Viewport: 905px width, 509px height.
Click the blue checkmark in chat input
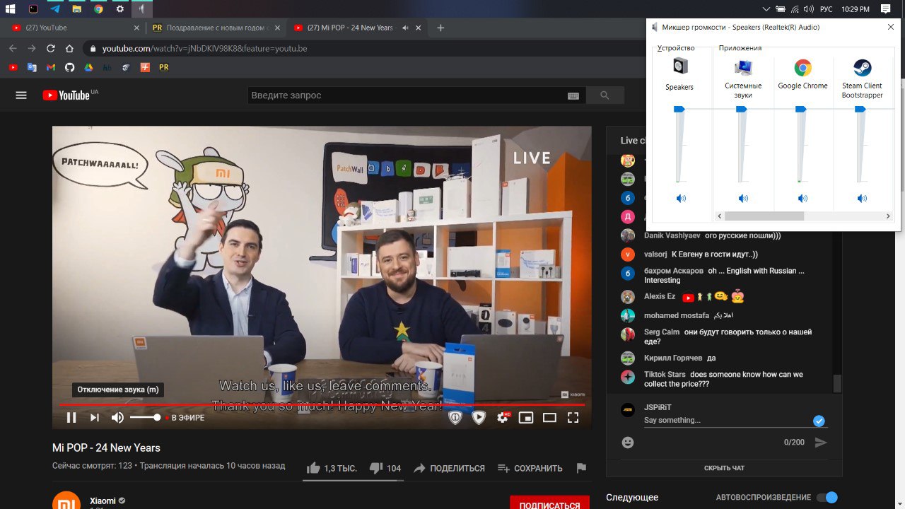(819, 421)
